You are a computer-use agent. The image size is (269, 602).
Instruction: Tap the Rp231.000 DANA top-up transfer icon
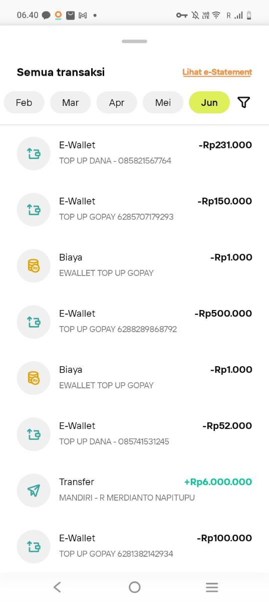(x=34, y=154)
